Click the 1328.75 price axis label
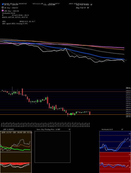 tap(128, 105)
